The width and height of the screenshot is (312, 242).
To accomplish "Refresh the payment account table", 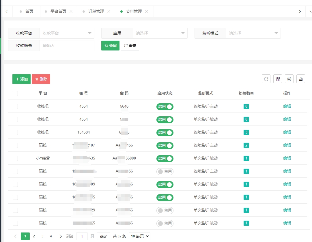I will point(266,79).
